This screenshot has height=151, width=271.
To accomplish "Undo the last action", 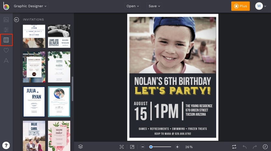I will point(245,147).
